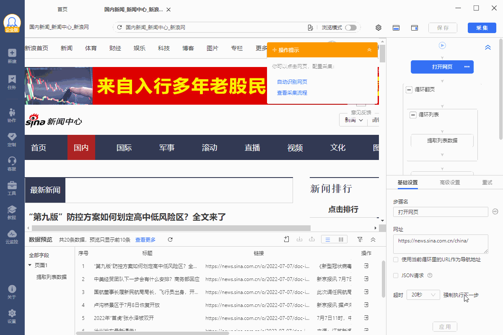The height and width of the screenshot is (335, 503).
Task: Click the blue 采集 button
Action: click(482, 28)
